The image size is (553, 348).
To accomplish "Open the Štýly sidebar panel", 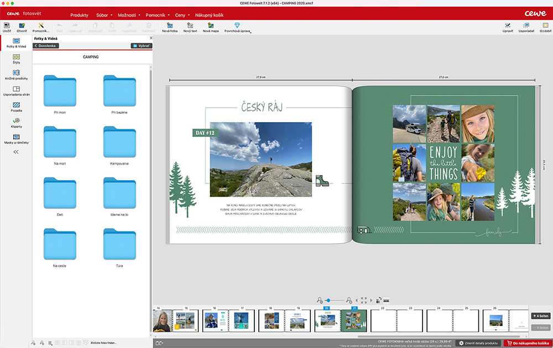I will click(16, 59).
